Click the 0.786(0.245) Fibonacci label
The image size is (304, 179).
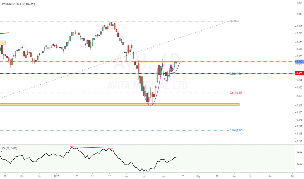pyautogui.click(x=236, y=130)
